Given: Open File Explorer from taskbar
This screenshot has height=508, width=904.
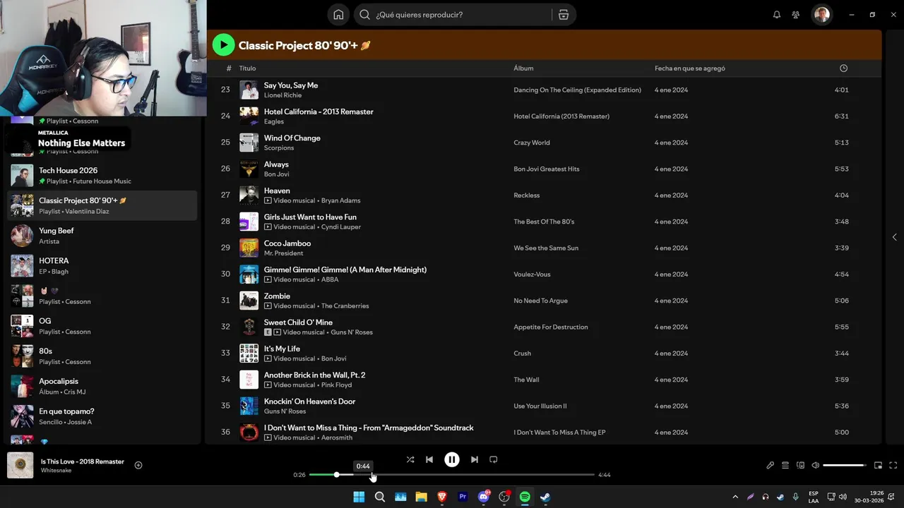Looking at the screenshot, I should [x=421, y=497].
